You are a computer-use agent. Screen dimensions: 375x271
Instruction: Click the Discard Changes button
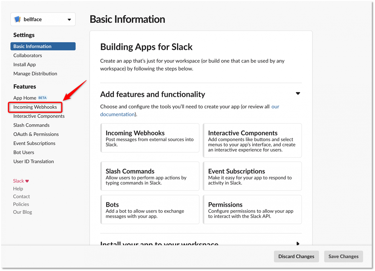pos(296,257)
